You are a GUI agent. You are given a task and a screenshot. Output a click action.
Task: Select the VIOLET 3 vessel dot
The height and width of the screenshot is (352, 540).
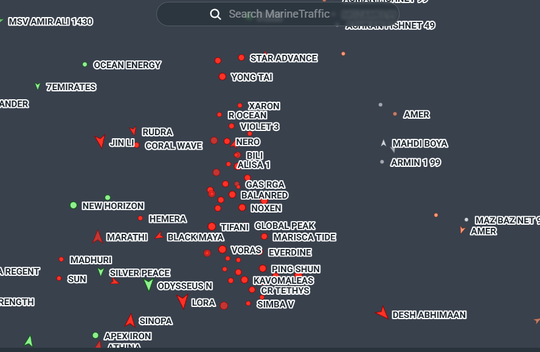232,126
